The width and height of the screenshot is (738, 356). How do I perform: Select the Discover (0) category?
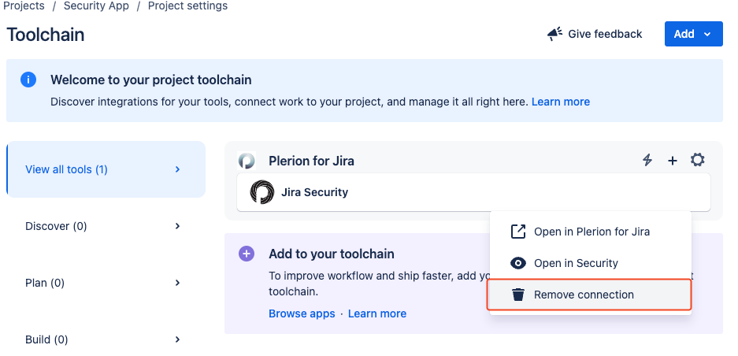tap(106, 226)
